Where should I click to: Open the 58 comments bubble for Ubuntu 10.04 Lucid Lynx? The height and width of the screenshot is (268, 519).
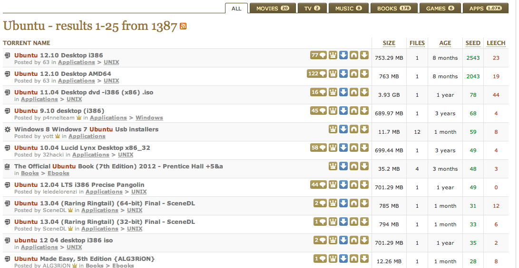318,148
